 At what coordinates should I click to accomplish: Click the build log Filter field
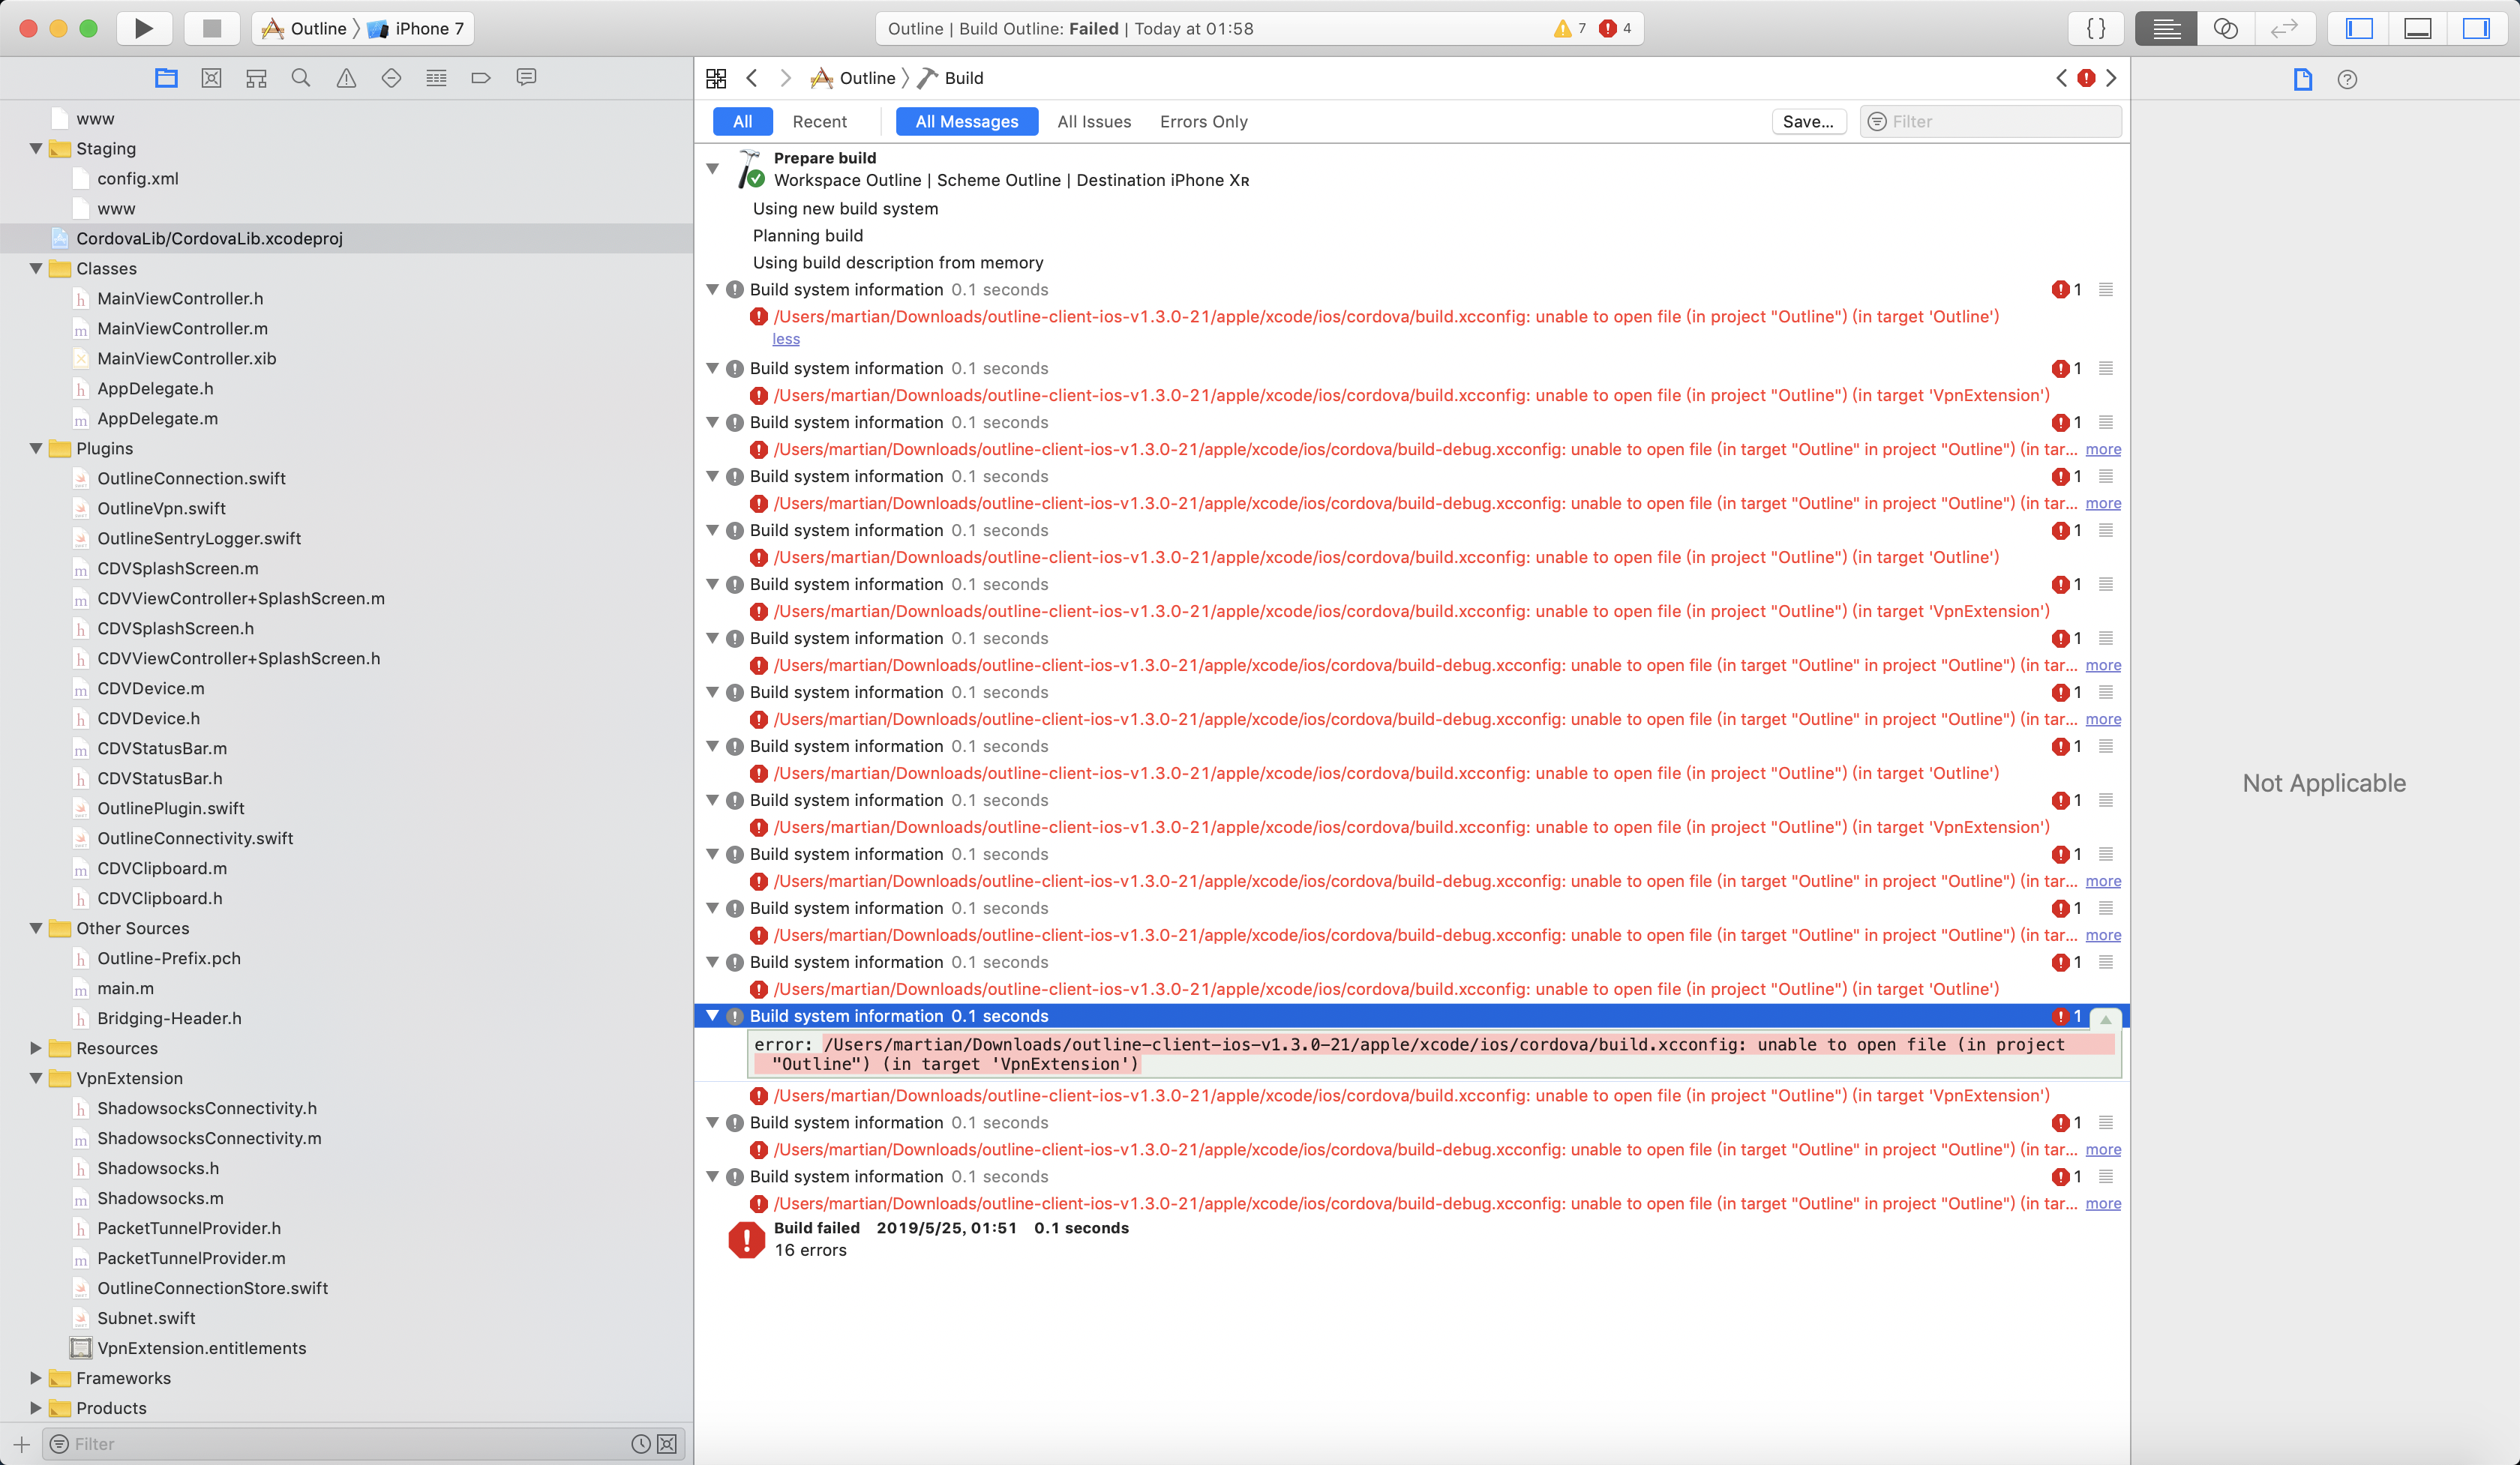1990,121
